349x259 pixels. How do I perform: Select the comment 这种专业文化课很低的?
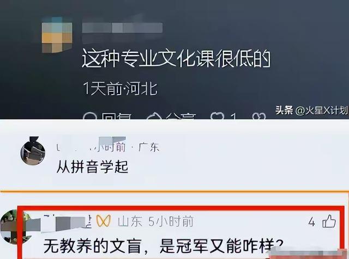176,59
